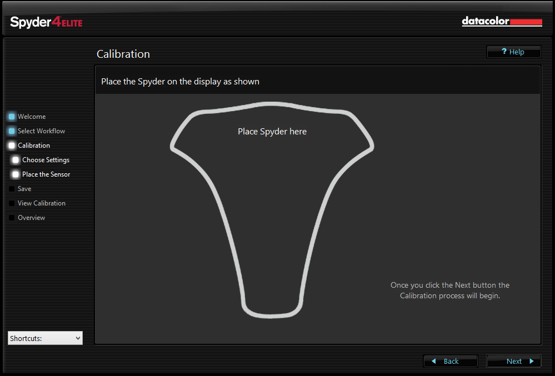Click the Place the Sensor step indicator
Image resolution: width=555 pixels, height=376 pixels.
[15, 174]
